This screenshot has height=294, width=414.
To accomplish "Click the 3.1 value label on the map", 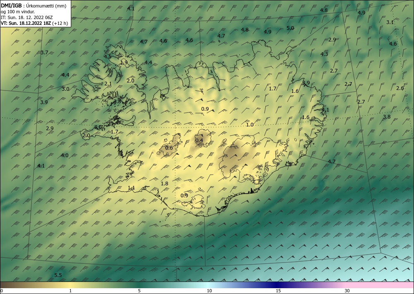I will [390, 22].
